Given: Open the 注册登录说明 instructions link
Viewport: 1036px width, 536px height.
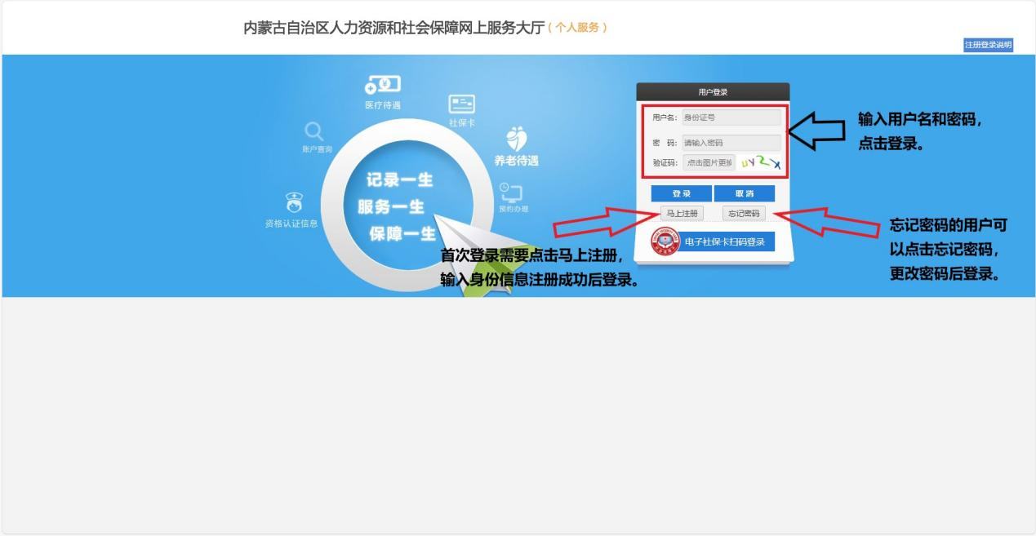Looking at the screenshot, I should click(988, 45).
